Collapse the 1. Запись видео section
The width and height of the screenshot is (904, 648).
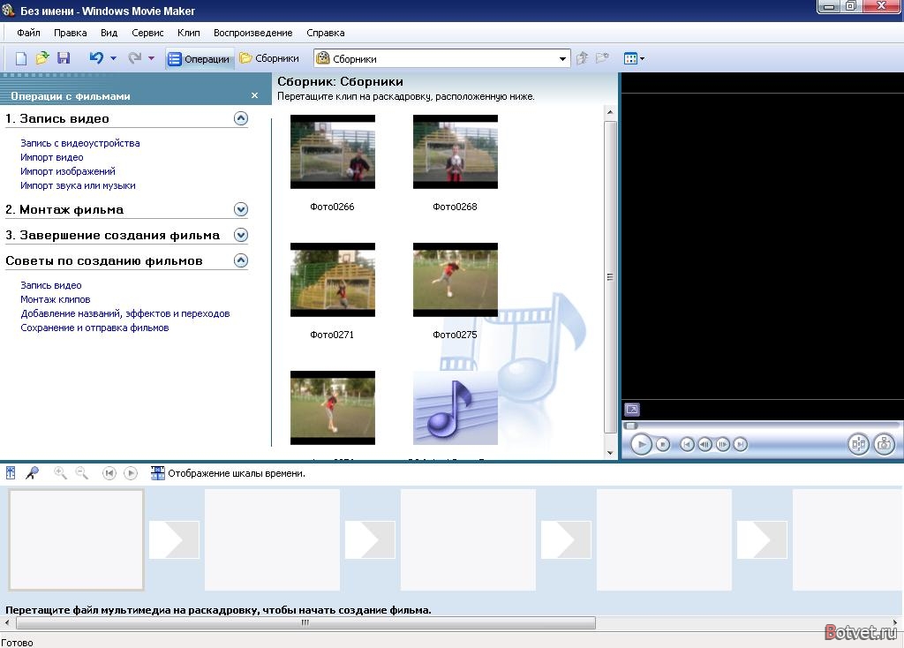point(241,119)
